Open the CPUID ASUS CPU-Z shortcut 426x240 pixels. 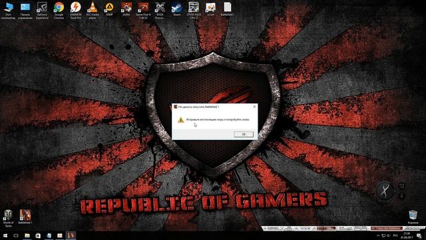pos(194,11)
